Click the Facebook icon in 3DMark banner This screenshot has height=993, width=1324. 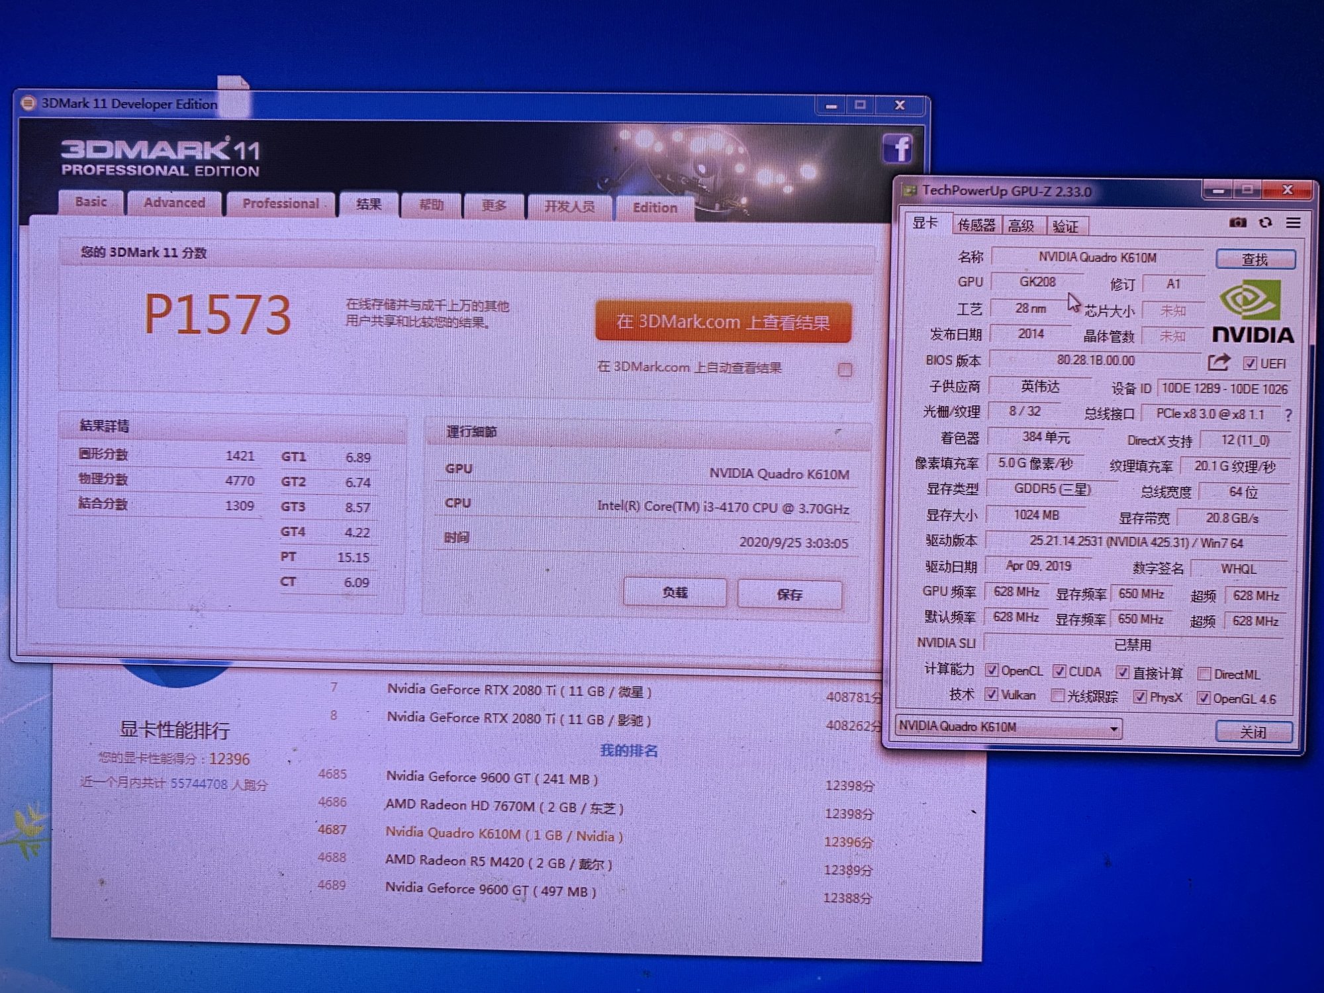tap(897, 148)
